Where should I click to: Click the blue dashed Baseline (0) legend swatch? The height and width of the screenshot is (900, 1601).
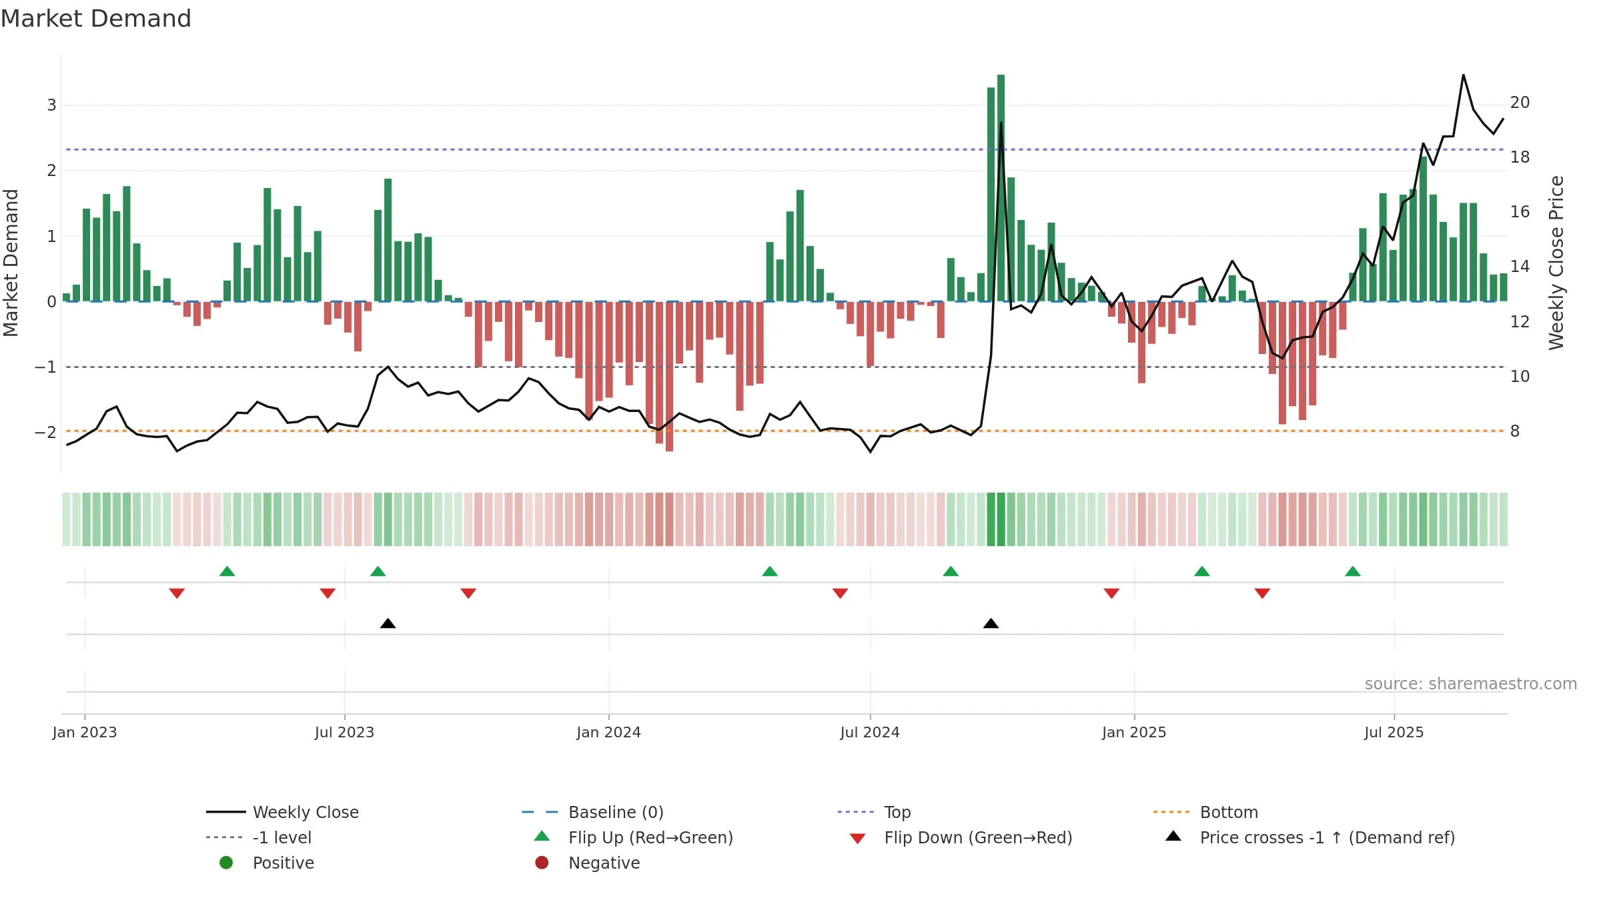540,812
